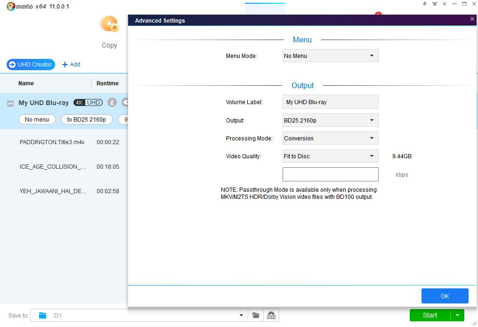Open the skin (t-shirt) icon
Image resolution: width=478 pixels, height=327 pixels.
[434, 4]
